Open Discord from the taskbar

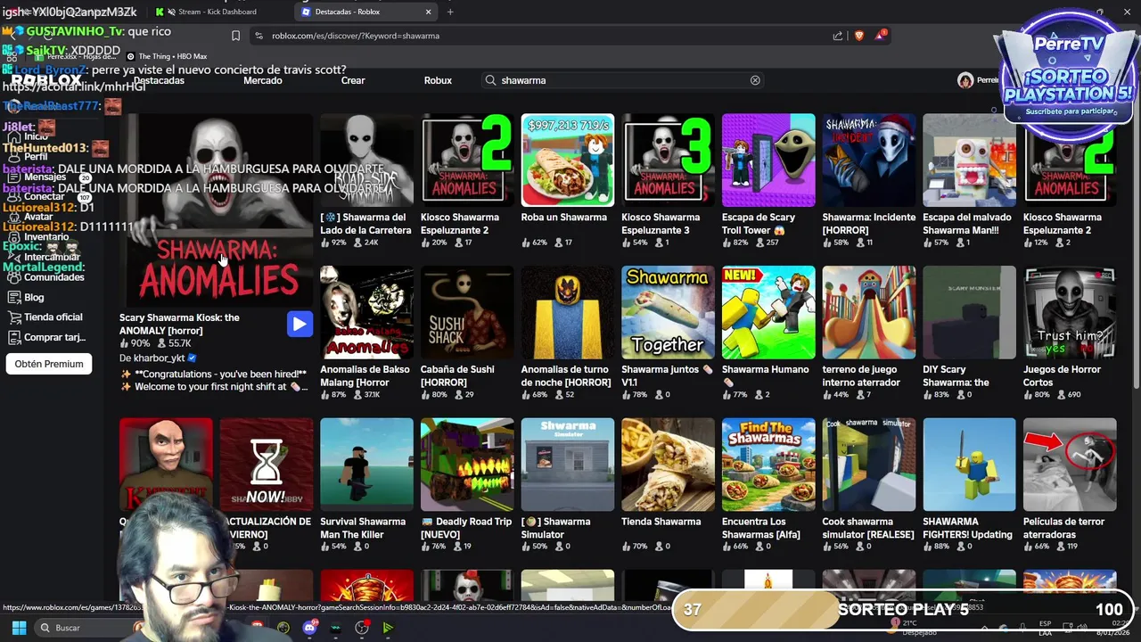pyautogui.click(x=309, y=628)
